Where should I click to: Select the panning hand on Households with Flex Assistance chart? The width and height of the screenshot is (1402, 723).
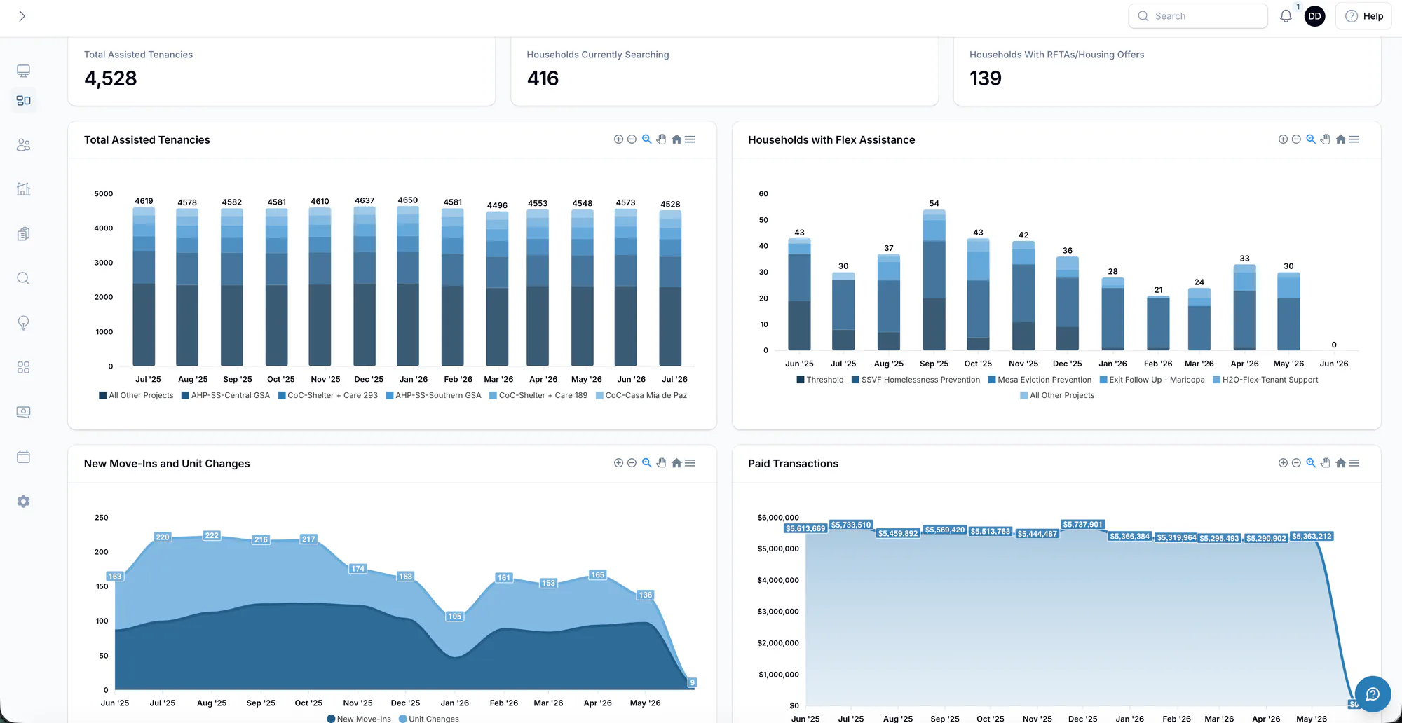(1325, 139)
